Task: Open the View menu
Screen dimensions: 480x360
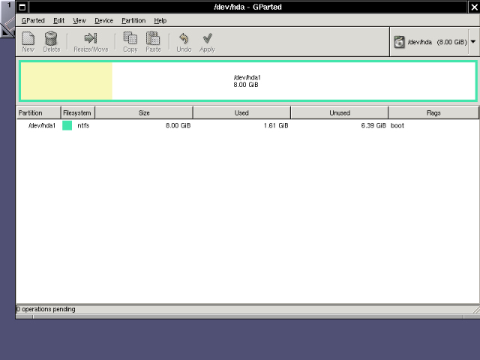Action: point(79,20)
